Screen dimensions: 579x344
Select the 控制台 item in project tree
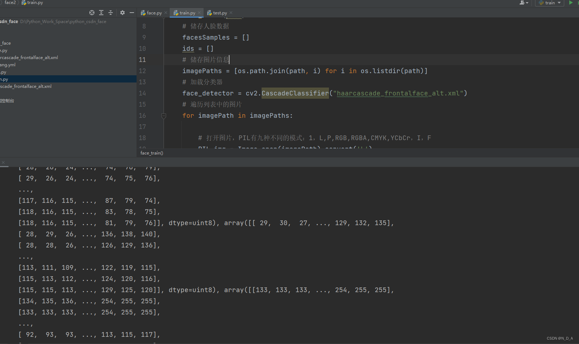[7, 101]
